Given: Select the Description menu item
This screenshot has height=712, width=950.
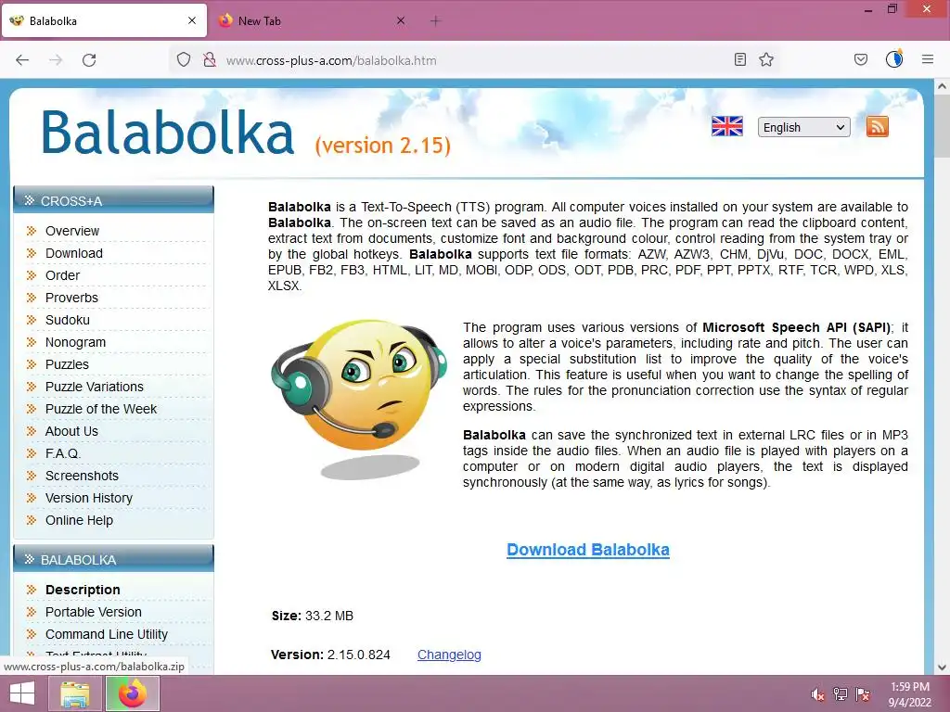Looking at the screenshot, I should tap(83, 590).
